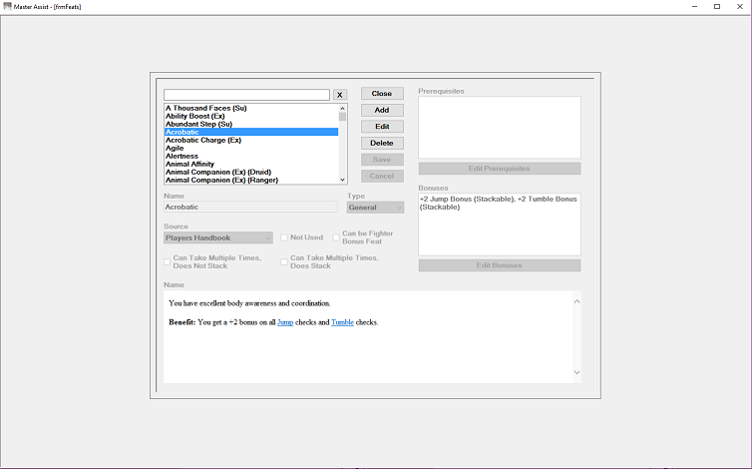Close the Master Assist window
752x469 pixels.
[739, 7]
